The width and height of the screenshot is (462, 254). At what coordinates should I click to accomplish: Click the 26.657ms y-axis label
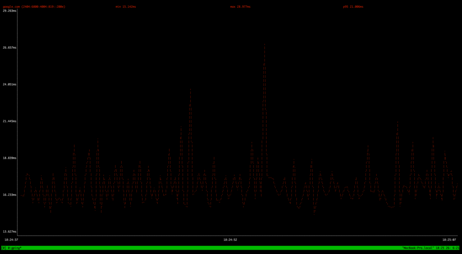[10, 48]
